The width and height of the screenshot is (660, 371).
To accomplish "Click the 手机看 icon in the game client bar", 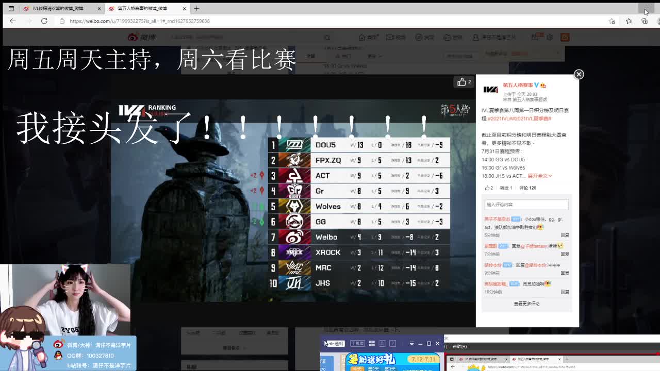I will (x=358, y=343).
